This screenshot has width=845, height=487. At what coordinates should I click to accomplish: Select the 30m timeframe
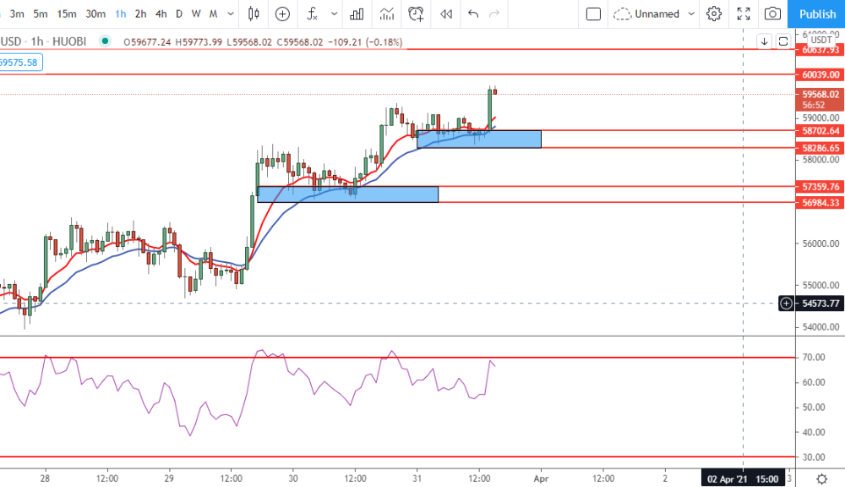point(95,14)
